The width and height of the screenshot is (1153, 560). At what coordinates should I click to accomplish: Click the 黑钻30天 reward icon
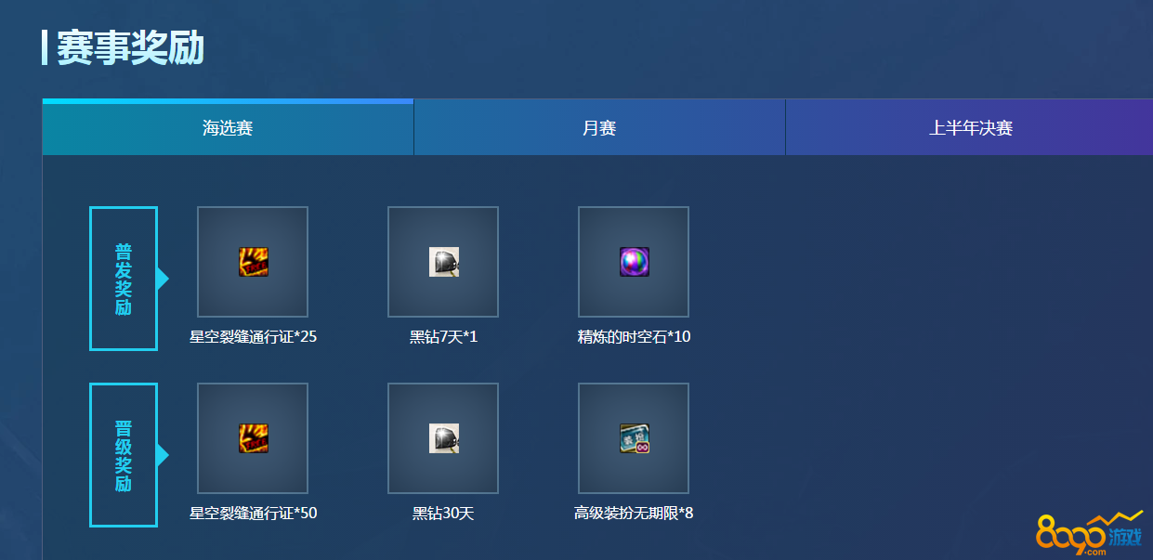443,438
